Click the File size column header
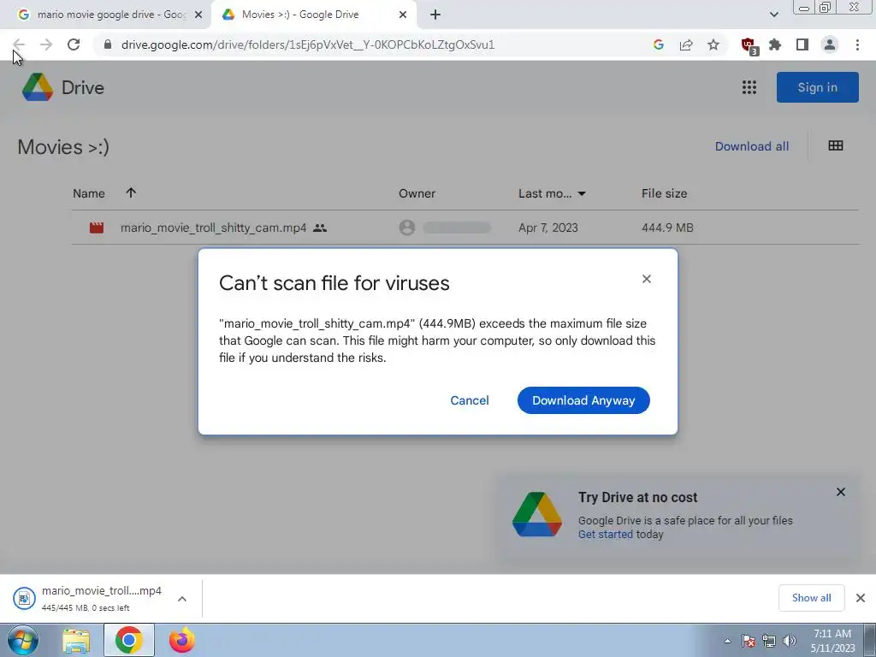Screen dimensions: 876x657 [664, 193]
